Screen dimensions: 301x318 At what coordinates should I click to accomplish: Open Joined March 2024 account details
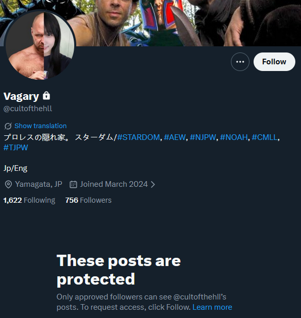click(114, 184)
